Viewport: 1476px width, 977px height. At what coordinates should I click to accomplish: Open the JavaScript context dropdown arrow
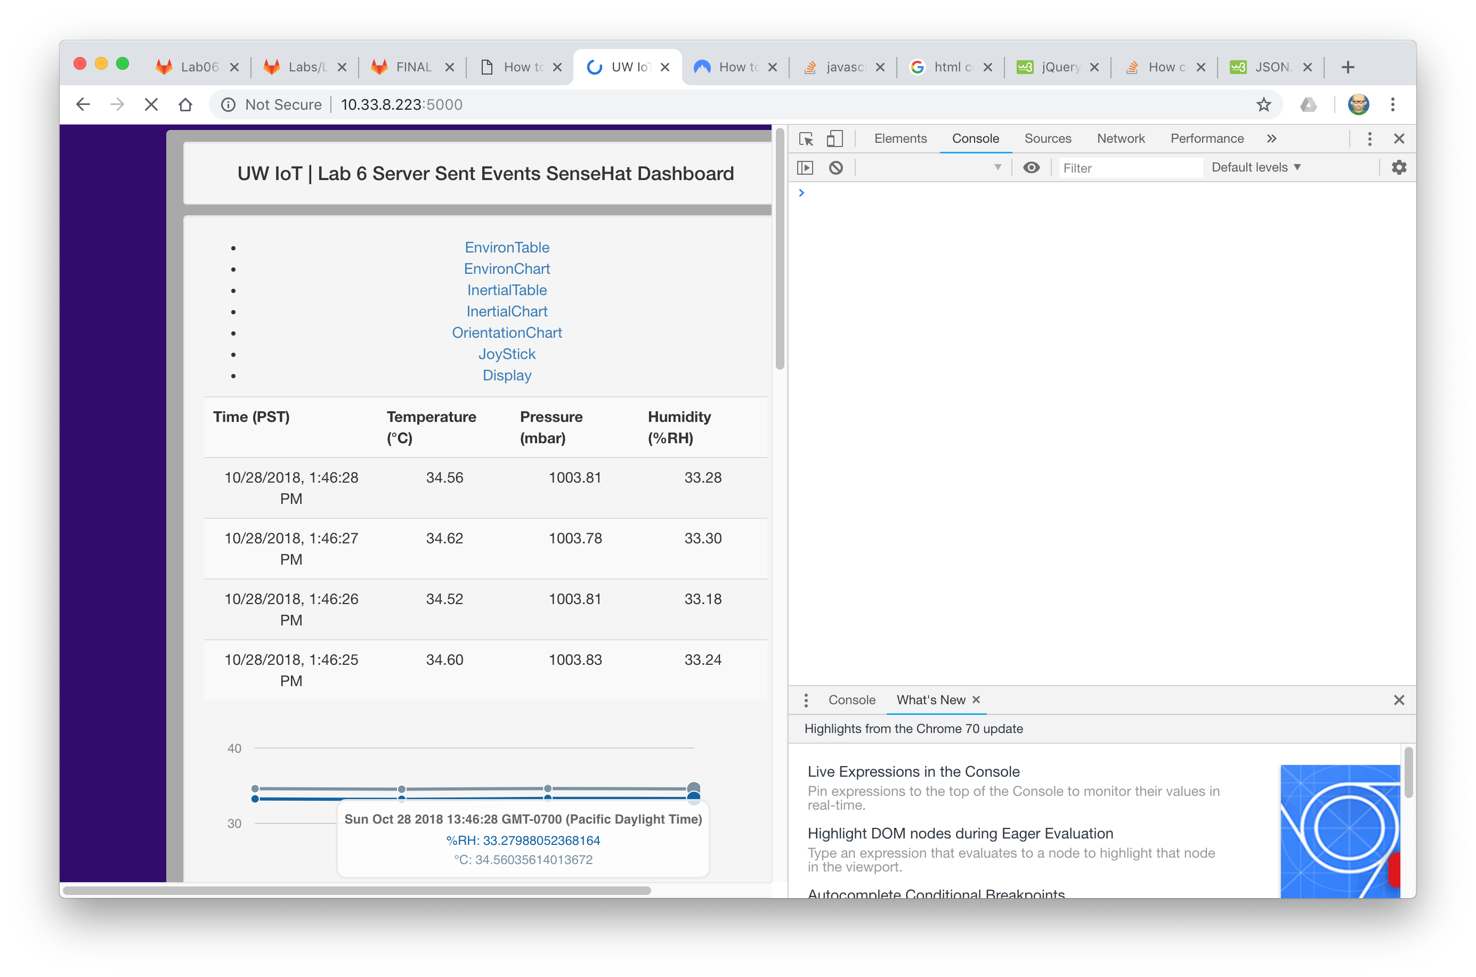coord(997,168)
